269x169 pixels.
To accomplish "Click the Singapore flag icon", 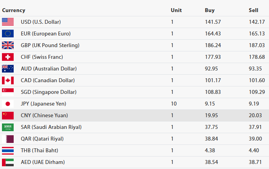I will [x=8, y=92].
